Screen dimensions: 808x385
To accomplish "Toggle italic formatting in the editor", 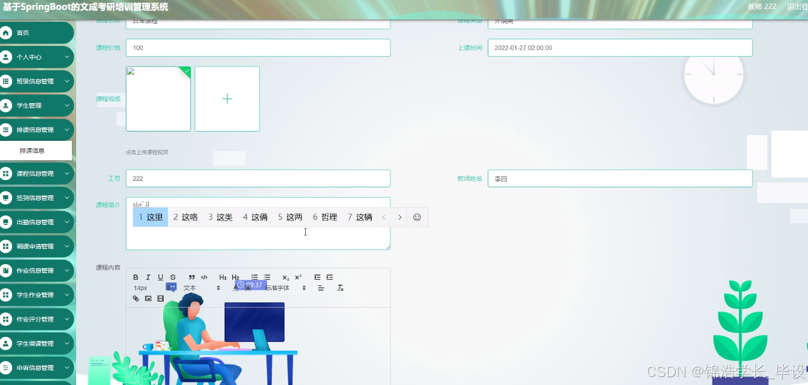I will (148, 277).
